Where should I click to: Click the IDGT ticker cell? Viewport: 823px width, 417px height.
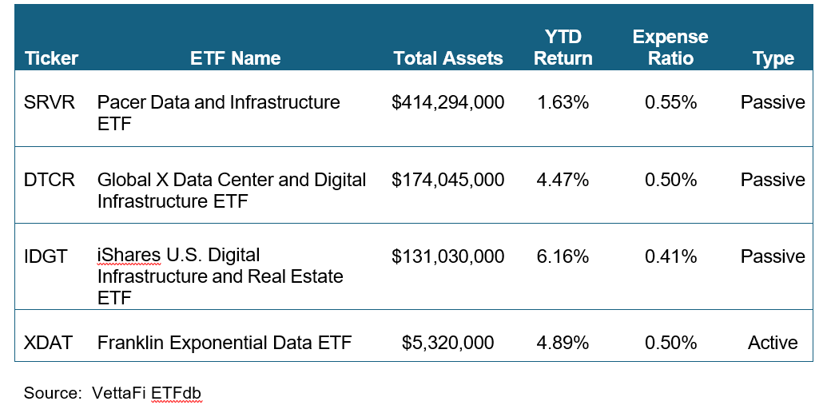click(x=46, y=256)
